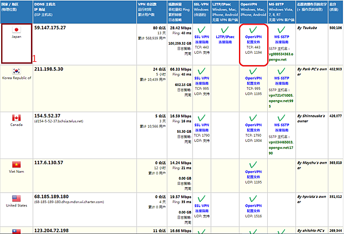Click the MS-SSTP column header

coord(276,5)
